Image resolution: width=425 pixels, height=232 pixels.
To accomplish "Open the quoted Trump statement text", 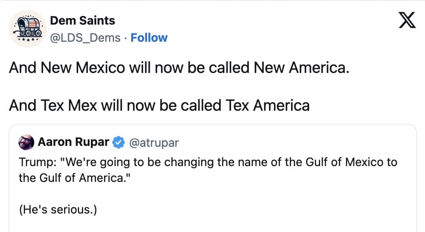I will point(208,162).
